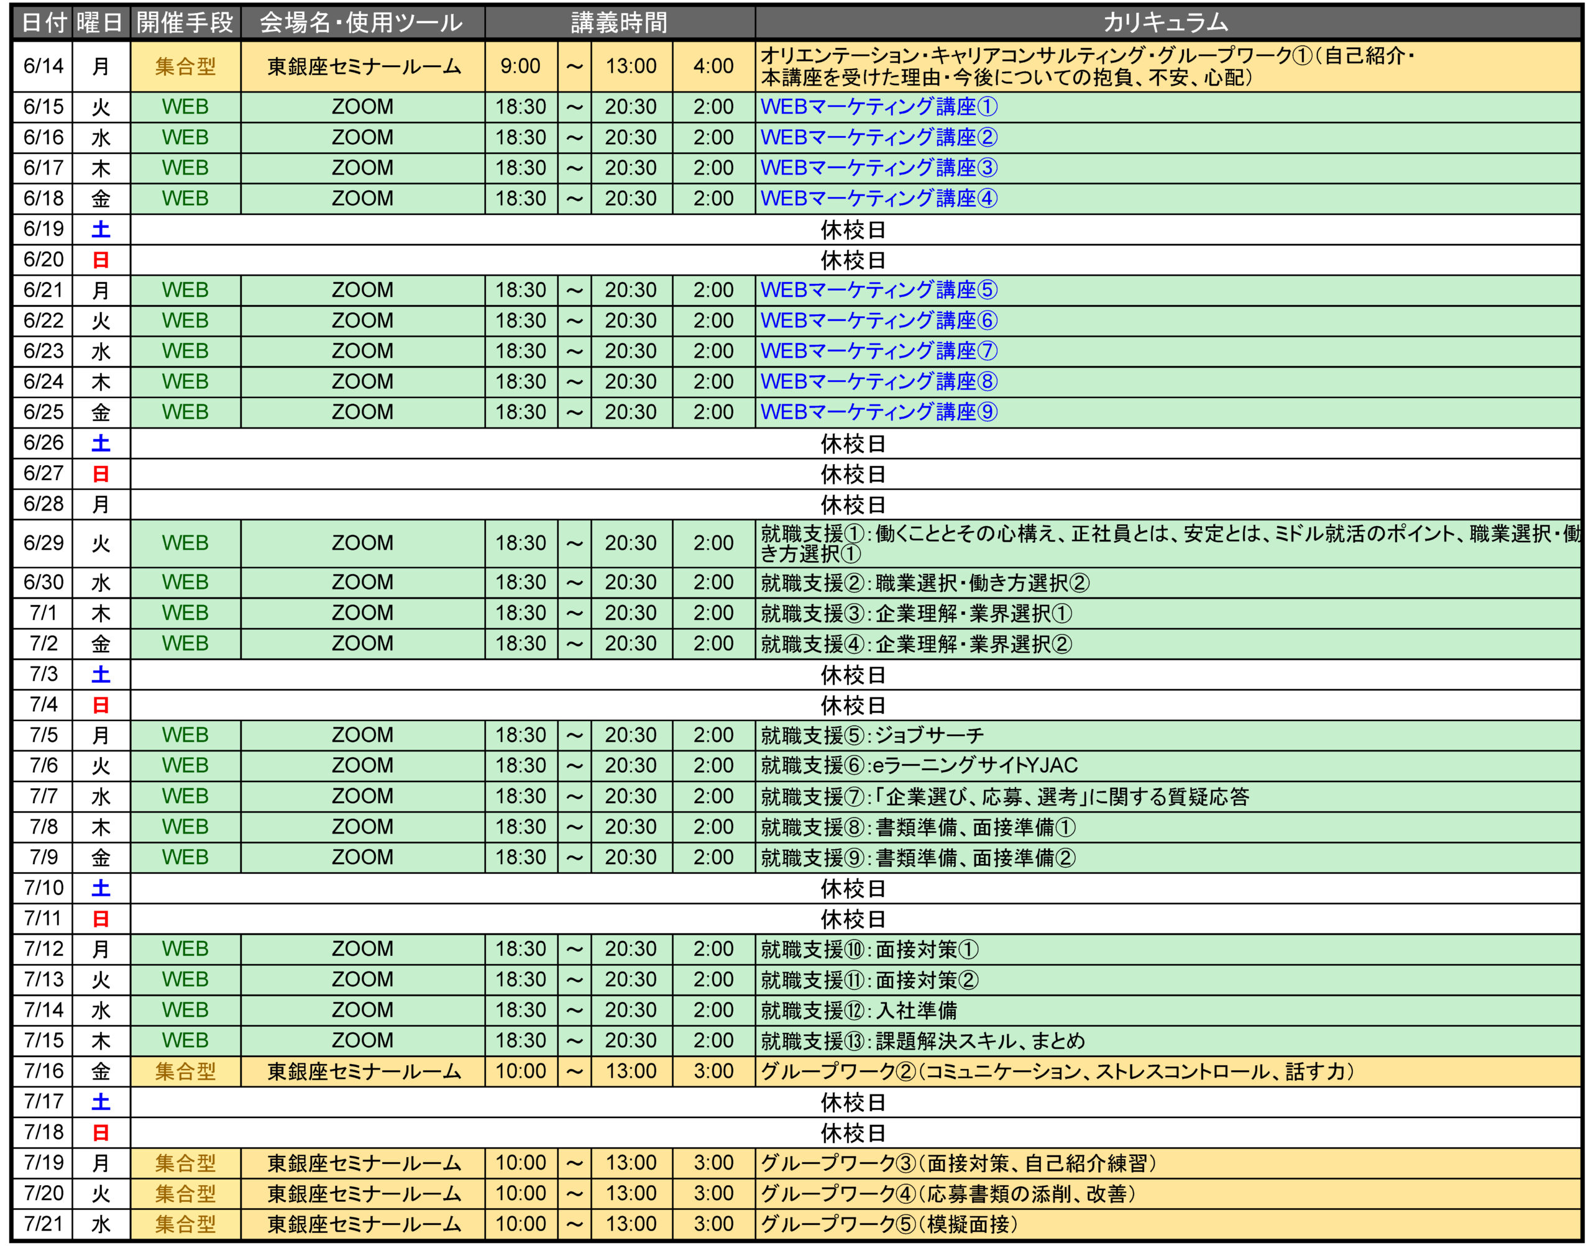Click the red 日 in the 7/18 row
The image size is (1591, 1246).
click(101, 1133)
